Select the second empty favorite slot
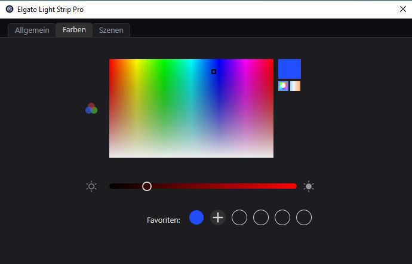This screenshot has width=412, height=264. tap(261, 218)
